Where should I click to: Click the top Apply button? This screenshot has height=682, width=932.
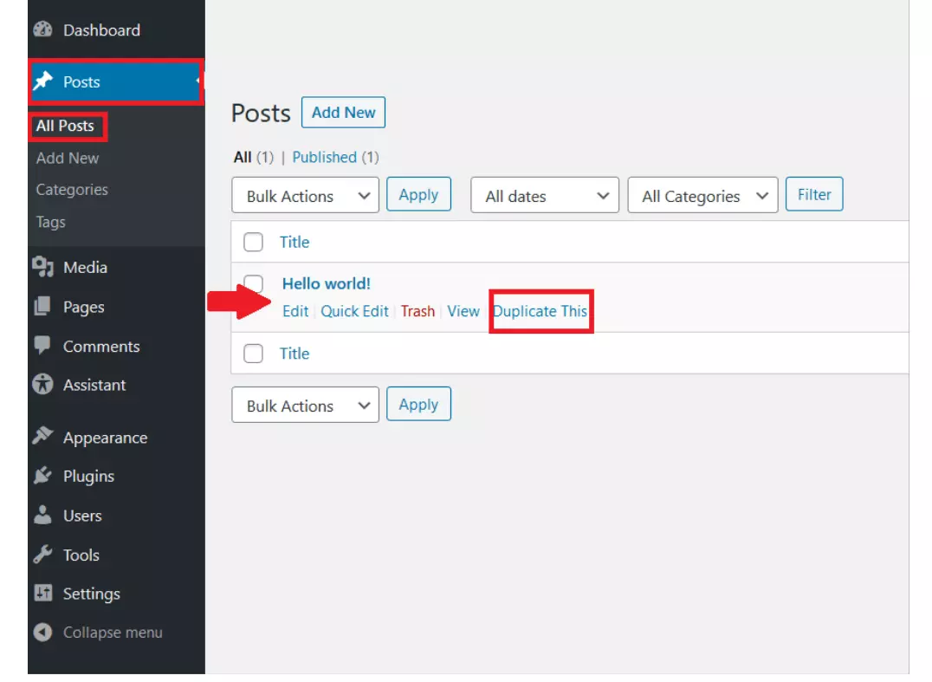pos(418,194)
